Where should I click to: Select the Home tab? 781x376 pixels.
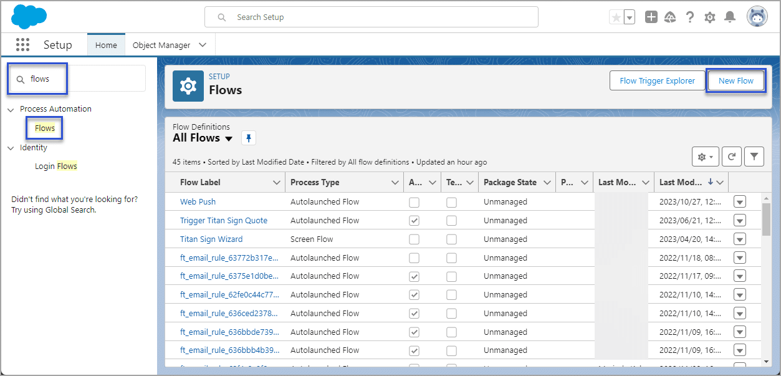[x=106, y=45]
